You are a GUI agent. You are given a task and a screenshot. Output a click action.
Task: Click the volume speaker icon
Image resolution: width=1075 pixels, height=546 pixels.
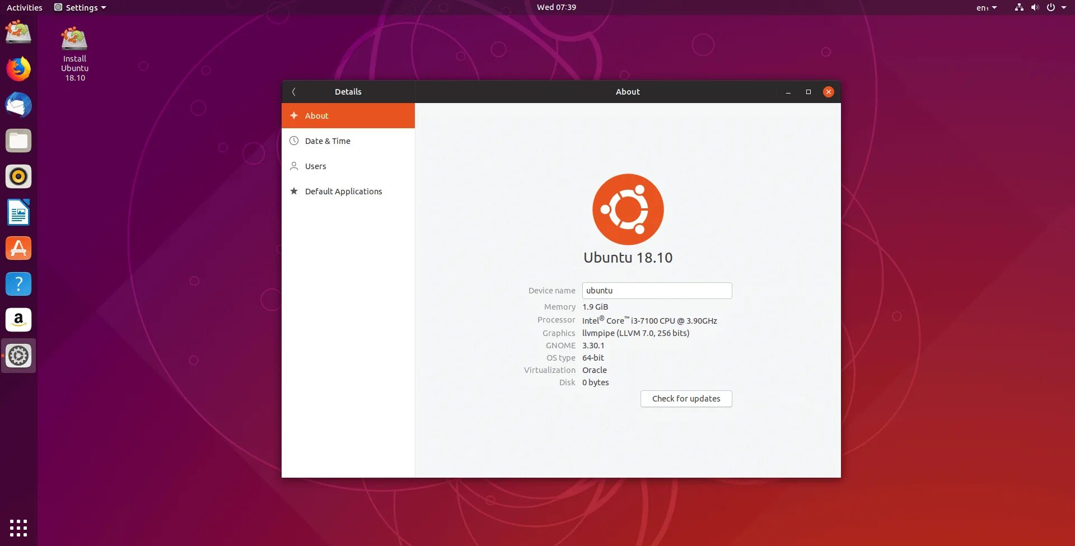(1035, 7)
